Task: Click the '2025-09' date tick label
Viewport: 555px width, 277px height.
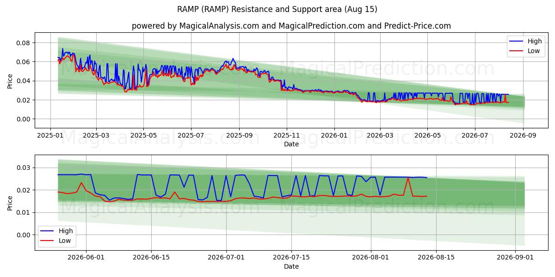Action: [239, 136]
